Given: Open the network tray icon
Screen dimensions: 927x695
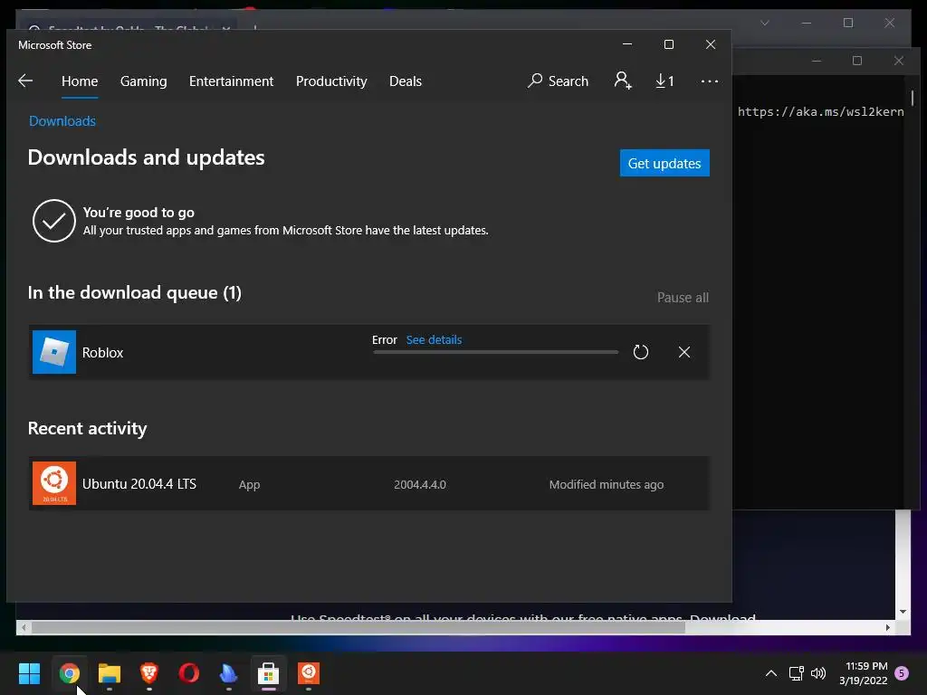Looking at the screenshot, I should click(796, 673).
